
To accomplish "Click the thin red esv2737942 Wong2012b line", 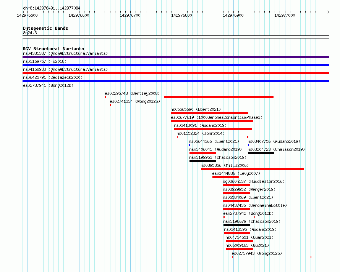I will coord(240,217).
